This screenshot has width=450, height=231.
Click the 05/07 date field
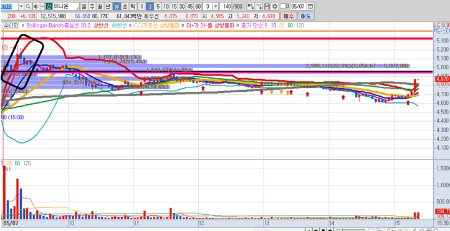pos(299,6)
